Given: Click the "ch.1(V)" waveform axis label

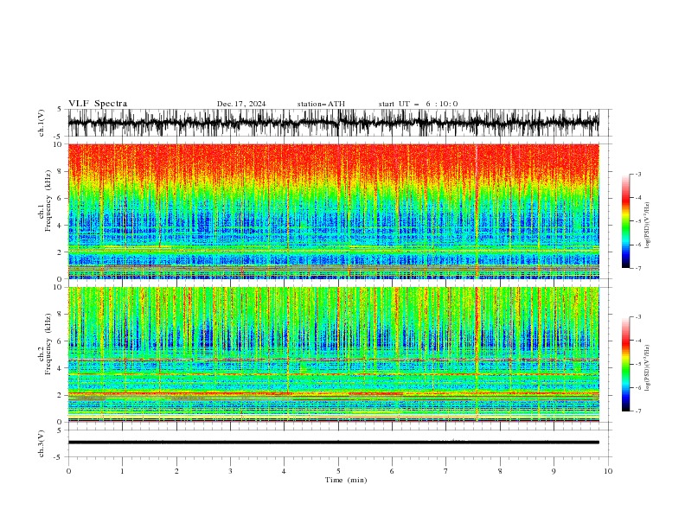Looking at the screenshot, I should (x=42, y=123).
